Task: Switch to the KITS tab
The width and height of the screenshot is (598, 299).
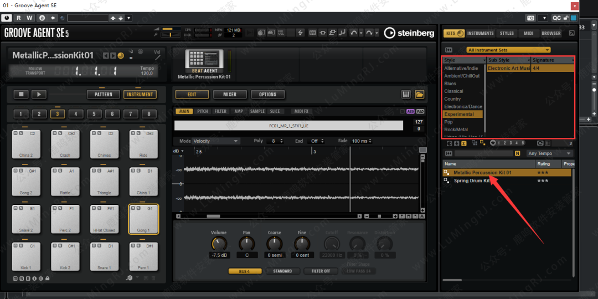Action: [x=454, y=33]
